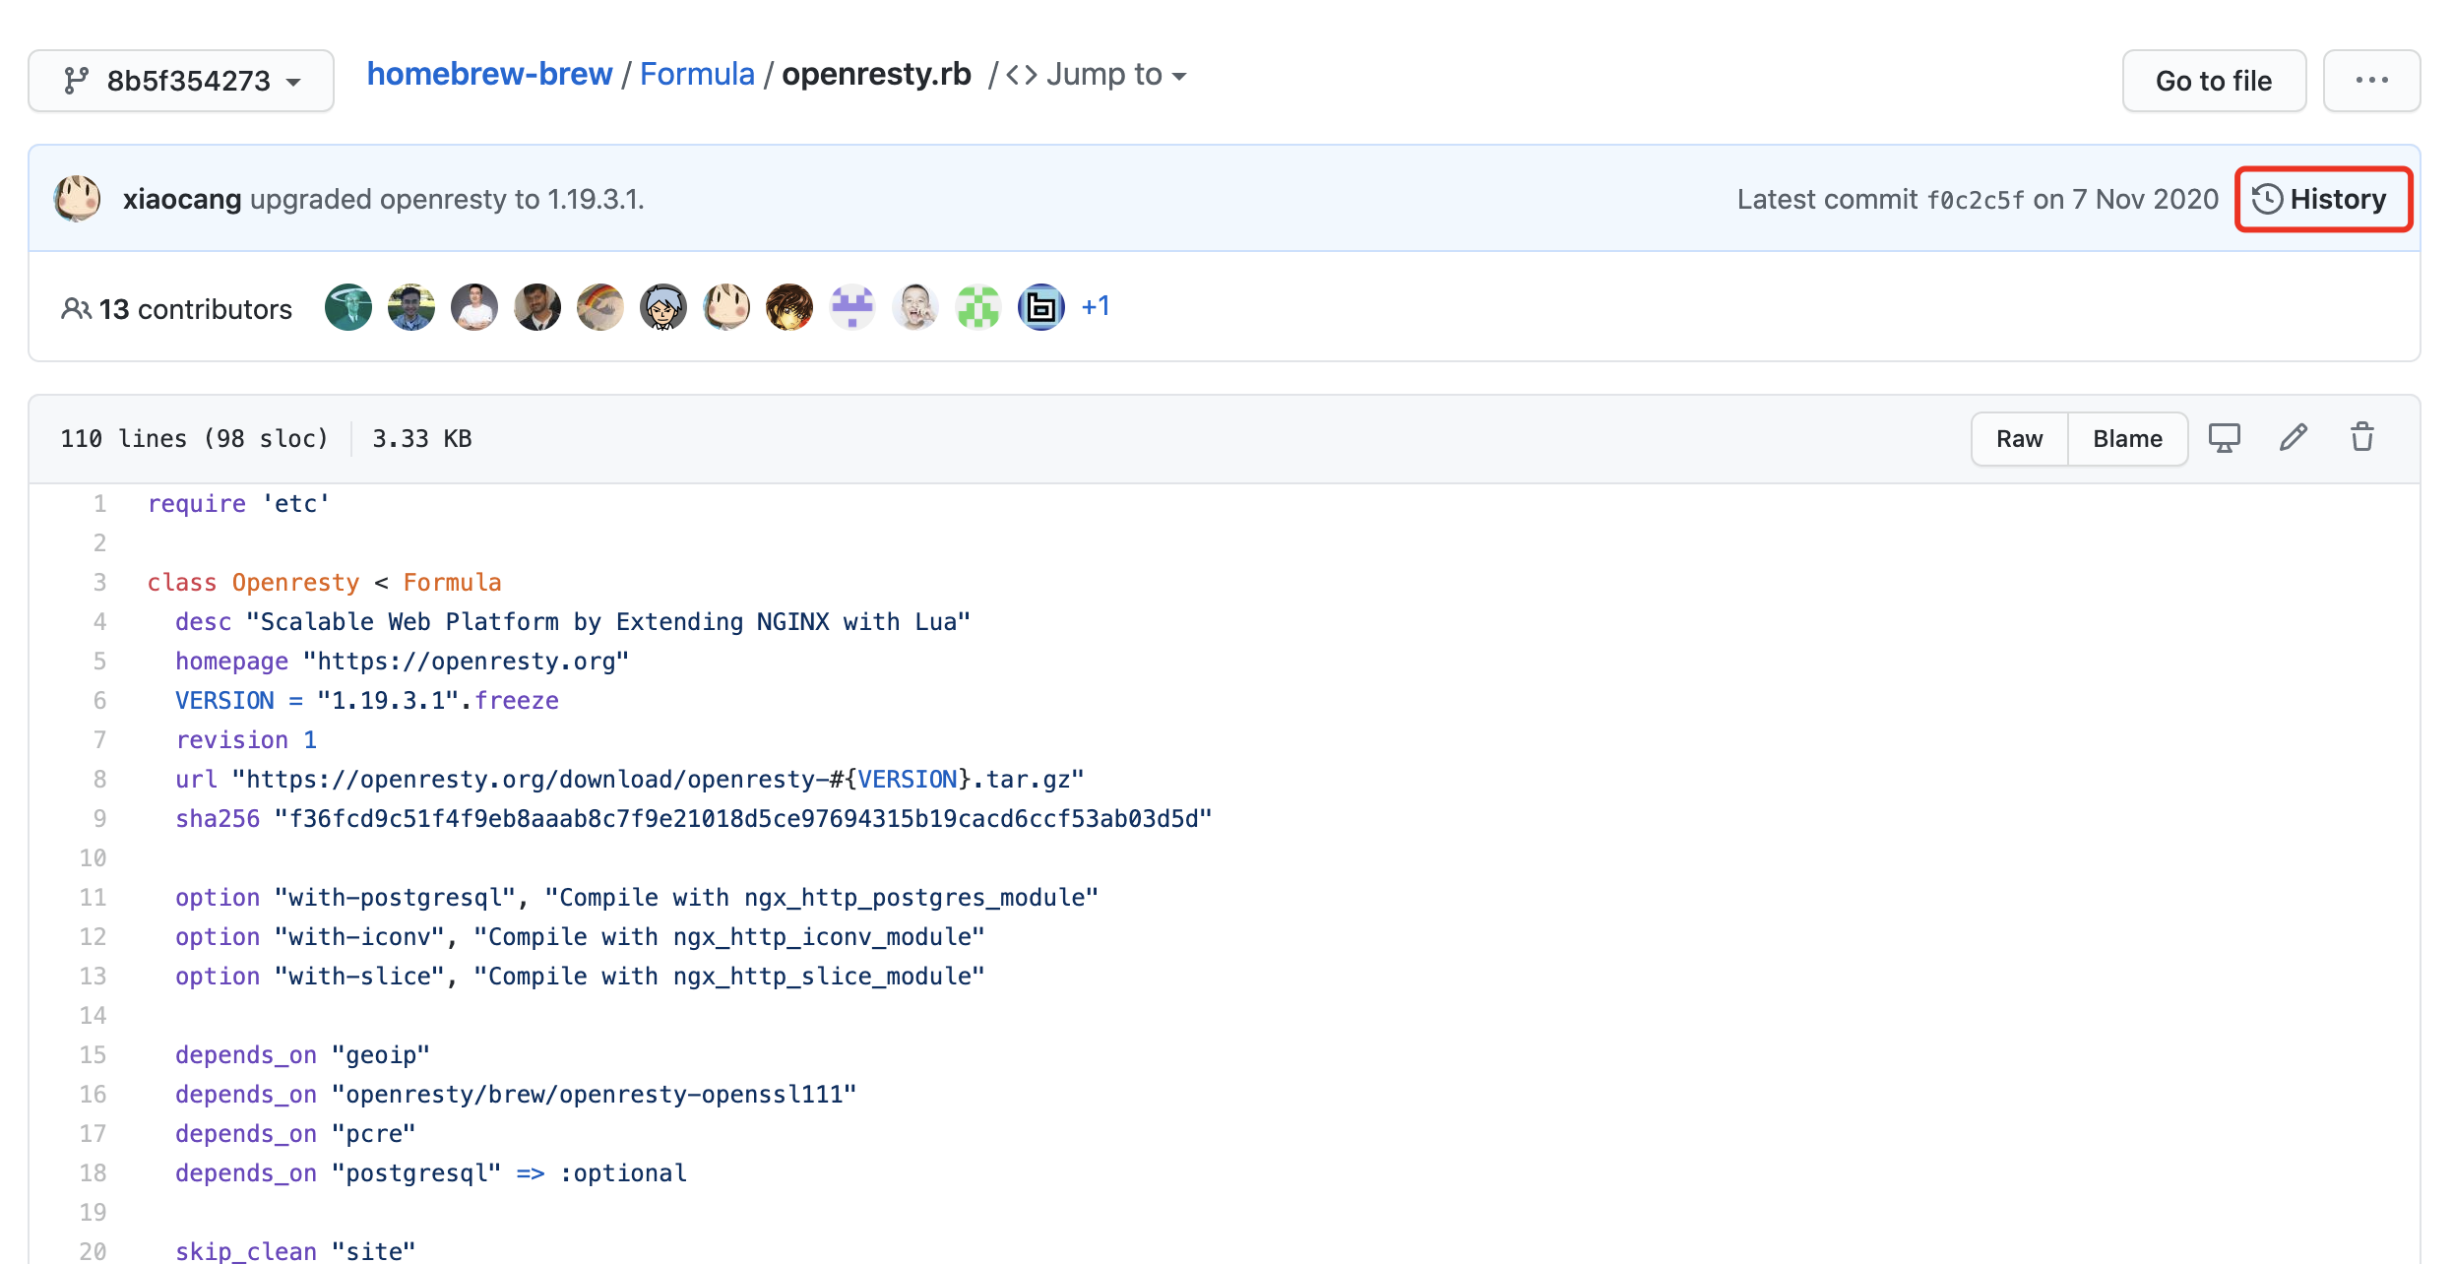Click the contributors people icon
The width and height of the screenshot is (2453, 1264).
pyautogui.click(x=76, y=309)
